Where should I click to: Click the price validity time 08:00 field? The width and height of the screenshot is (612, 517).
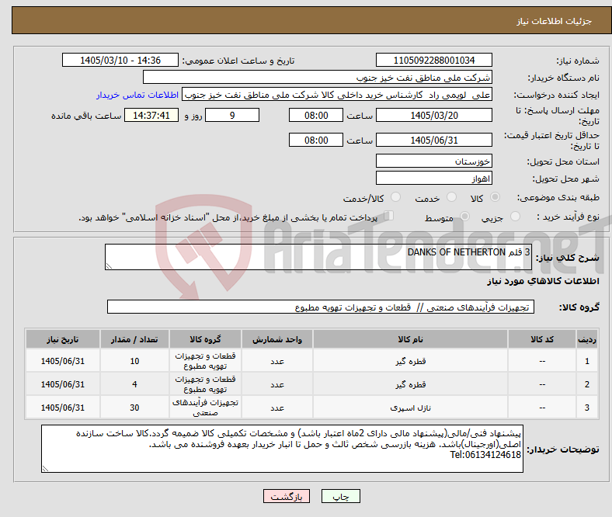[316, 140]
